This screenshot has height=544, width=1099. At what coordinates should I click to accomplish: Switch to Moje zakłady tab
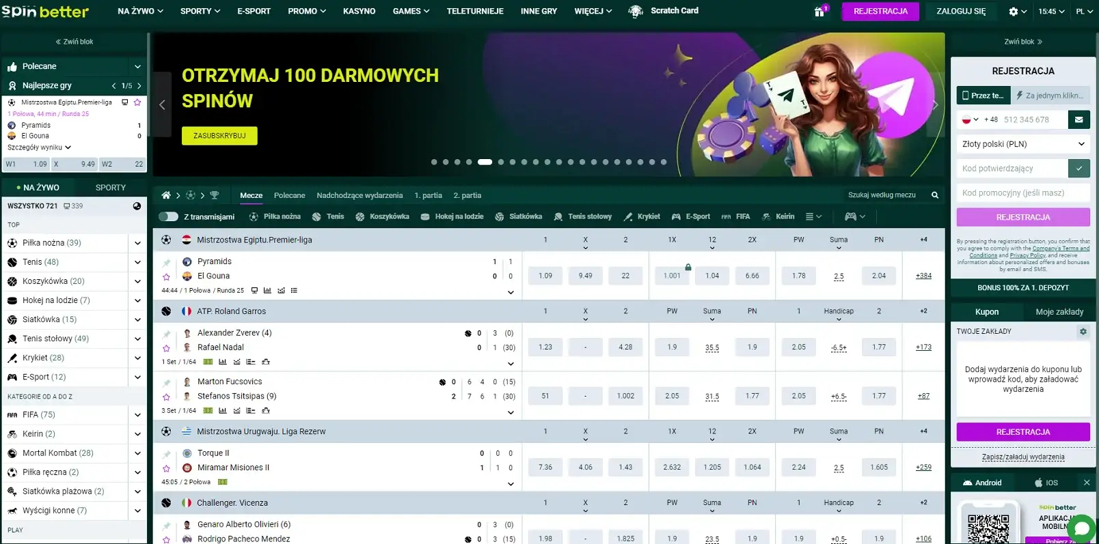click(x=1059, y=312)
